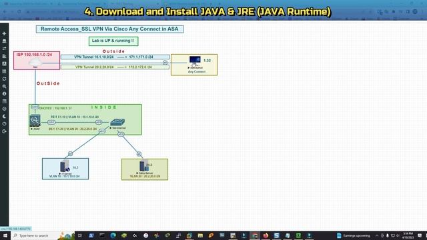Click the 'VLAN 20 : 20.2.20.0 /24' label under Sales-Server

(145, 176)
